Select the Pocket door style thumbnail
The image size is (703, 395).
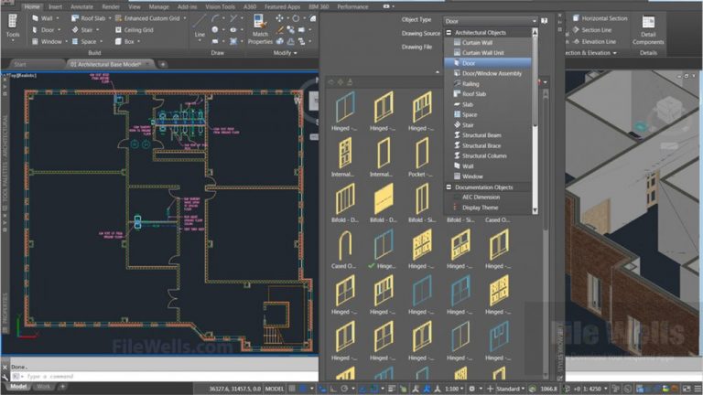421,157
